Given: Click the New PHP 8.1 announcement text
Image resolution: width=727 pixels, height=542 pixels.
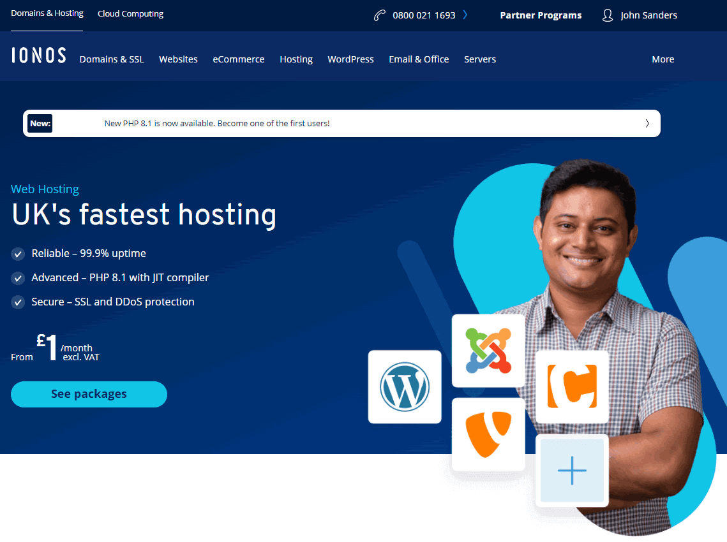Looking at the screenshot, I should coord(217,124).
